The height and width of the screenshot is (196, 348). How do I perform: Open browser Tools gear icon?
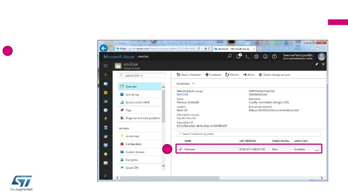coord(323,48)
